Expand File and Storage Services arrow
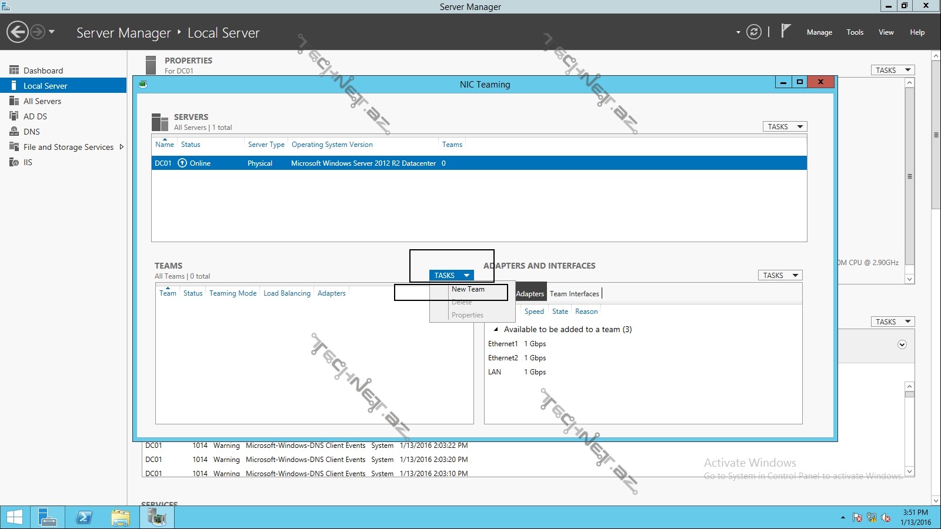This screenshot has width=941, height=529. 121,147
